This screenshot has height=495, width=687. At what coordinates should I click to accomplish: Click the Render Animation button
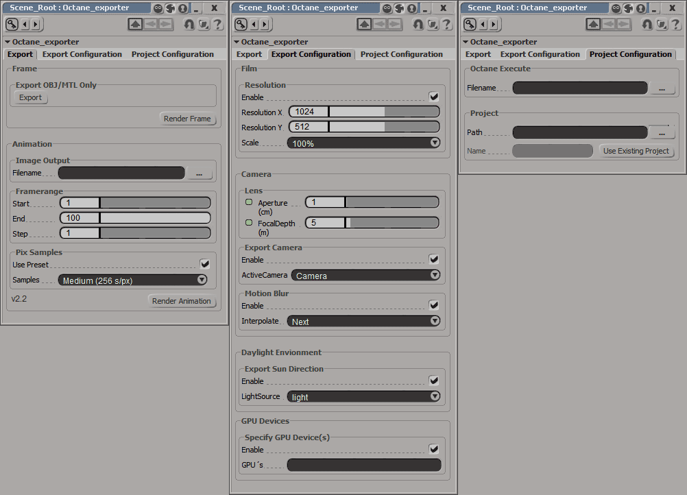tap(182, 301)
